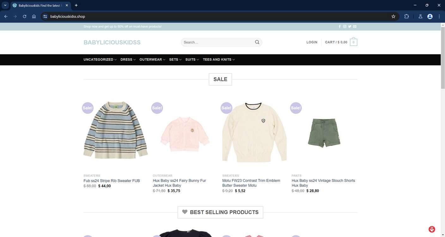Click the Sale badge on Vintage Slouch Shorts
The width and height of the screenshot is (445, 237).
pyautogui.click(x=296, y=108)
